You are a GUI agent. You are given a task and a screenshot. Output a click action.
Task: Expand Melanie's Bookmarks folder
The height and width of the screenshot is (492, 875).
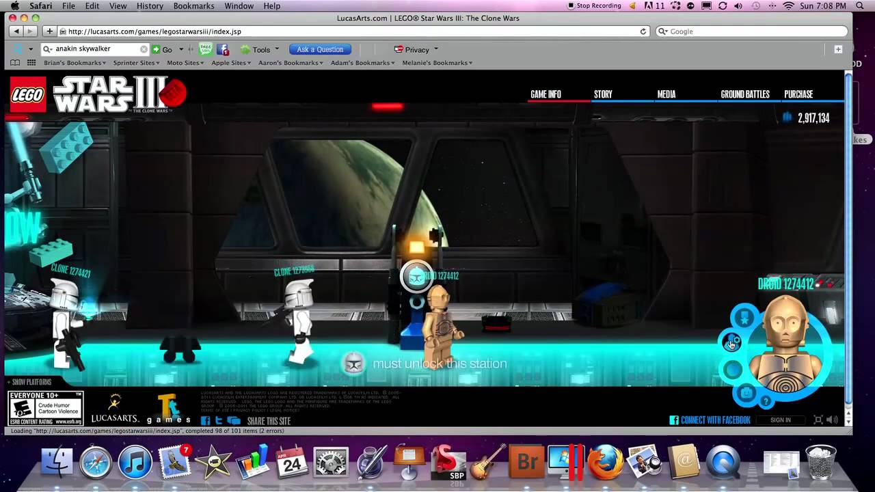(x=437, y=63)
